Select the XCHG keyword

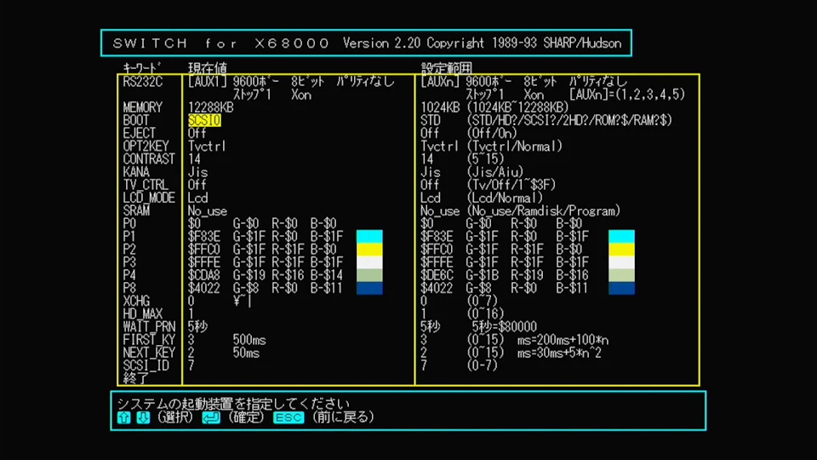[136, 302]
